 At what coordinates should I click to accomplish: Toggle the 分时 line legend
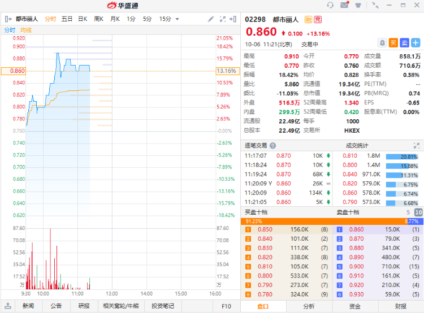click(x=10, y=30)
